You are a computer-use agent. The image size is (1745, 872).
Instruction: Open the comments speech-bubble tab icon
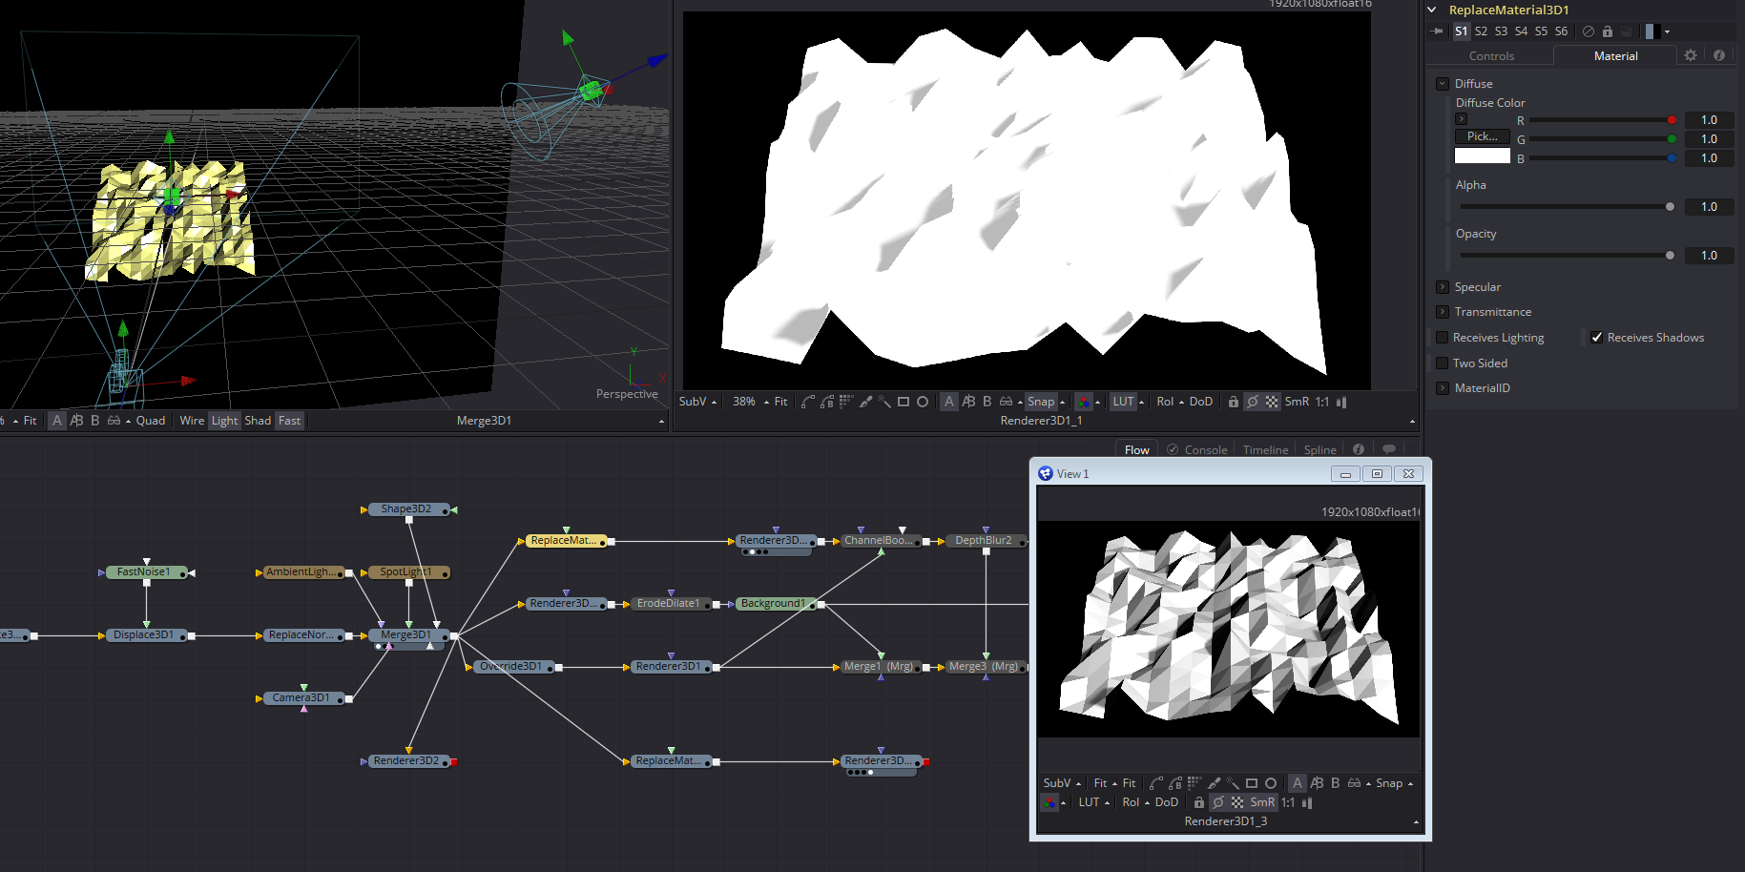[1389, 449]
